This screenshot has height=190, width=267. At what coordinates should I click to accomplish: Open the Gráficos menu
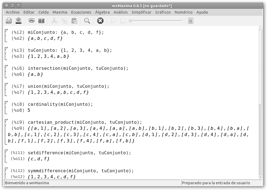coord(163,12)
